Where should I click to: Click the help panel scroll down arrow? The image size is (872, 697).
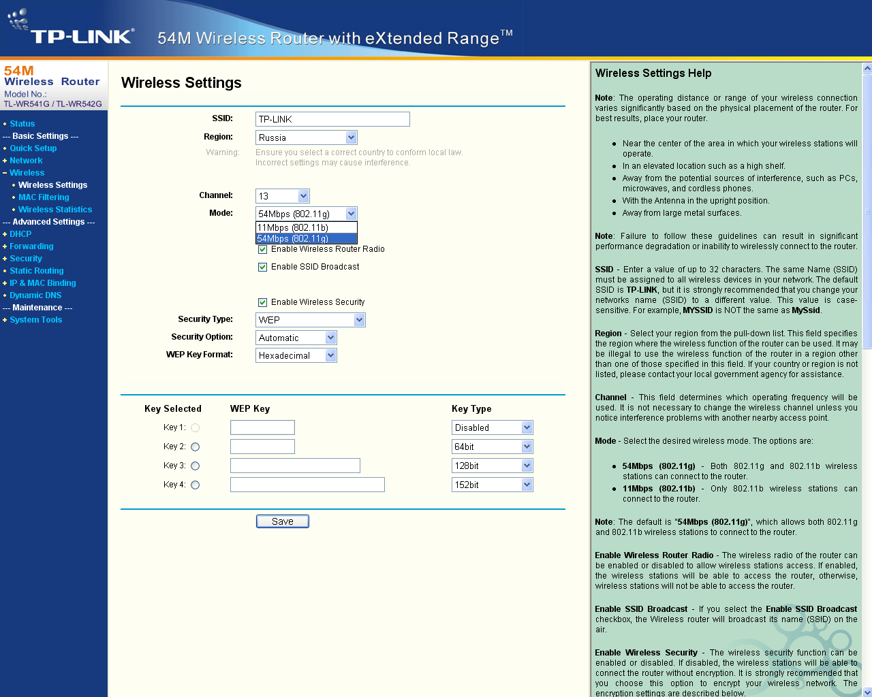point(867,692)
